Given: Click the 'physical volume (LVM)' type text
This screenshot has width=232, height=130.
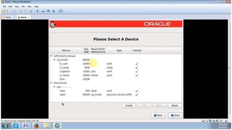Looking at the screenshot, I should point(119,95).
